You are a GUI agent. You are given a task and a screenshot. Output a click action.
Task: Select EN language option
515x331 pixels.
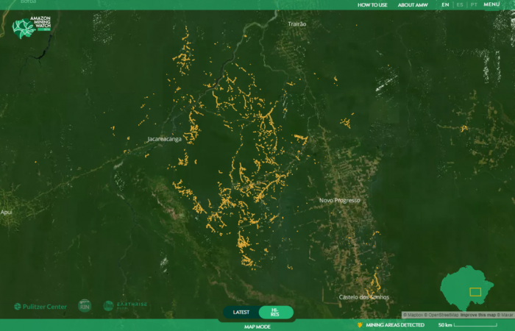pyautogui.click(x=445, y=4)
